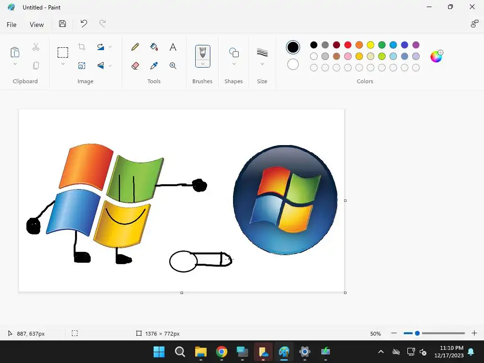The height and width of the screenshot is (363, 484).
Task: Click the first empty custom color slot
Action: (x=314, y=68)
